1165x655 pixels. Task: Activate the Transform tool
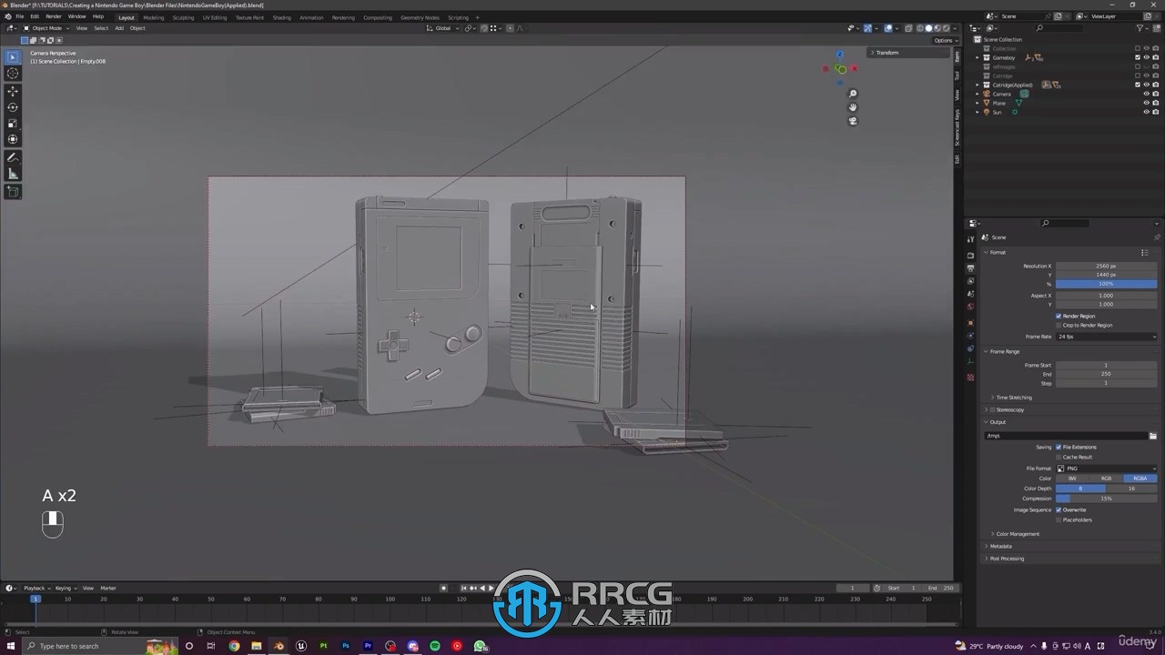(13, 139)
